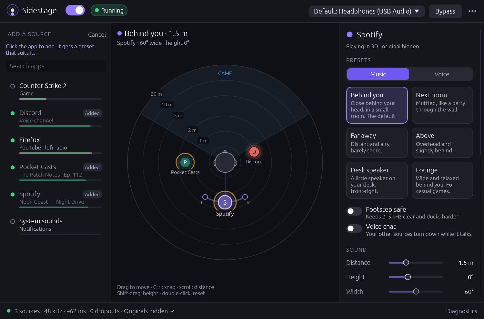Add System sounds as a source
Screen dimensions: 484x319
[x=56, y=226]
